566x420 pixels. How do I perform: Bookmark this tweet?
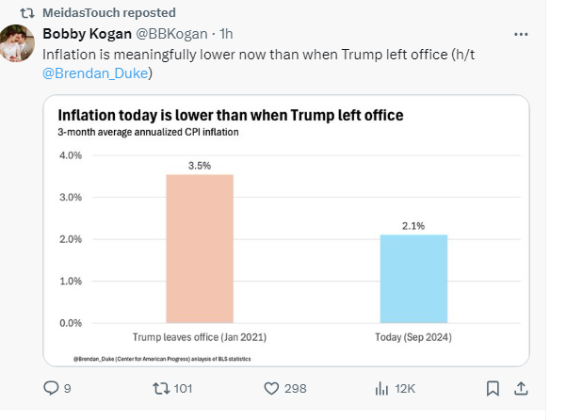[493, 387]
